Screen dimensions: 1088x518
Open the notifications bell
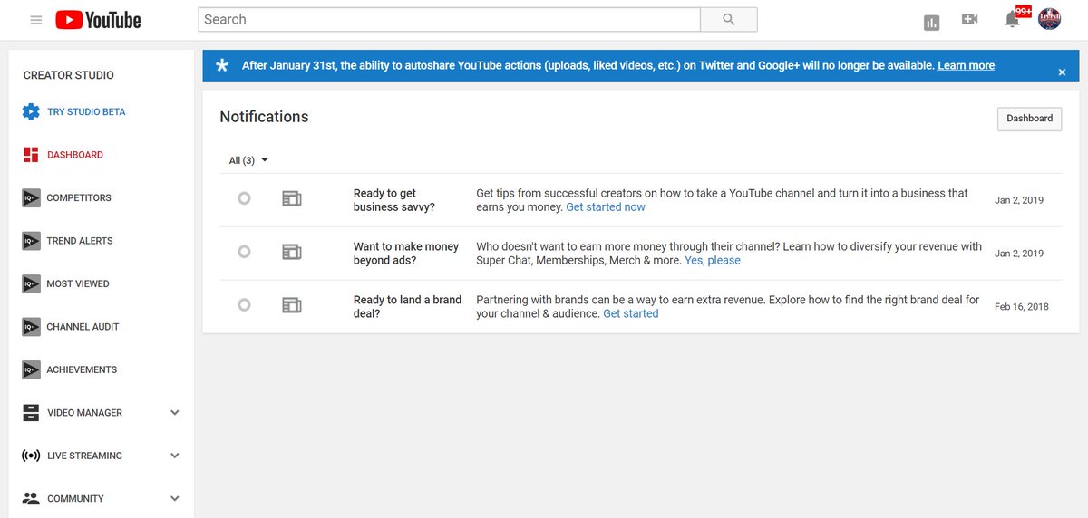click(1013, 20)
